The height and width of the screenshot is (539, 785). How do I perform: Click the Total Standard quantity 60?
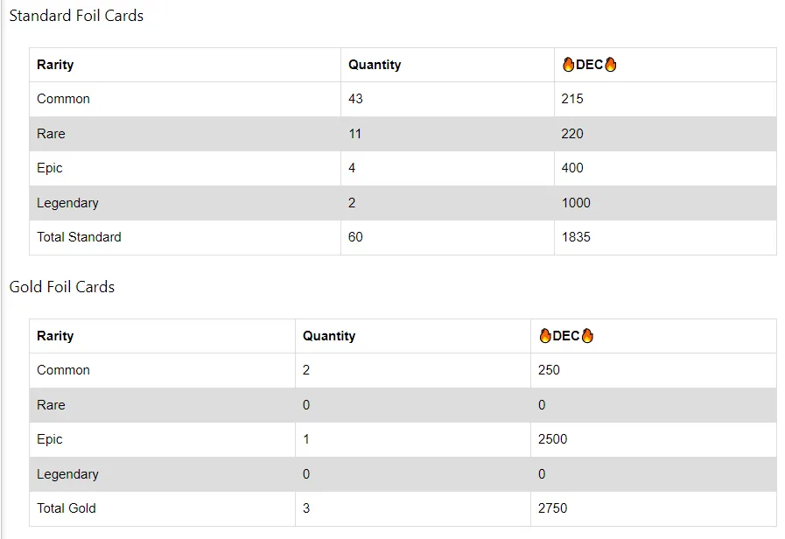point(355,237)
